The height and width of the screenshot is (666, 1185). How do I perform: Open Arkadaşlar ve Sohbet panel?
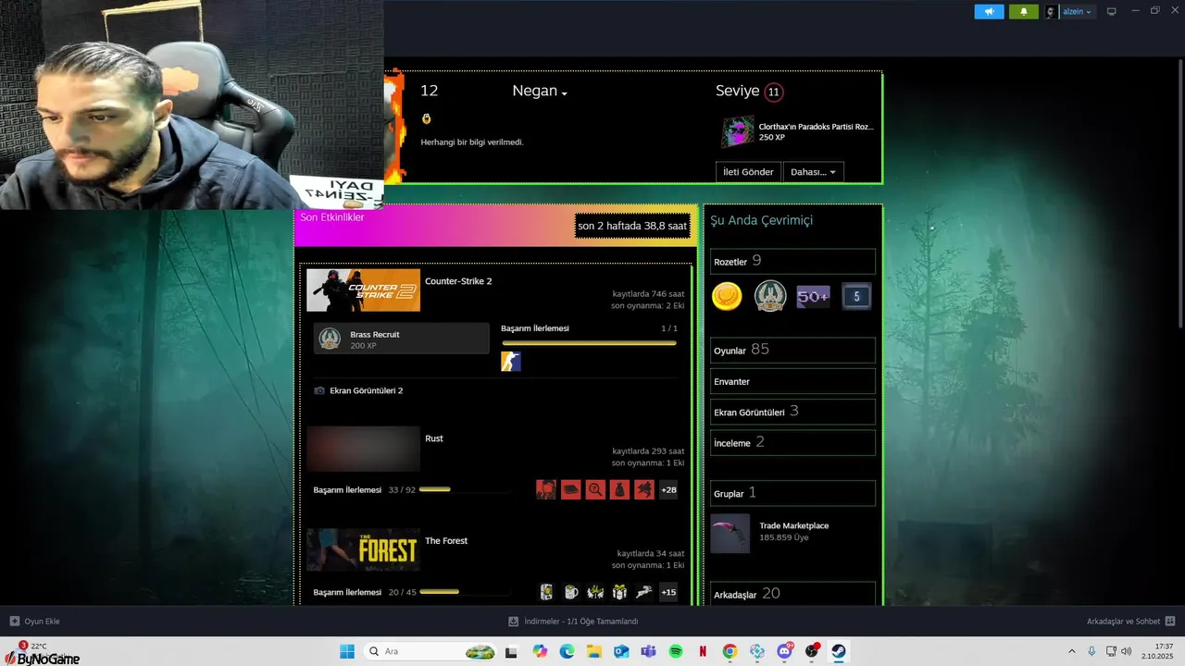click(1131, 622)
